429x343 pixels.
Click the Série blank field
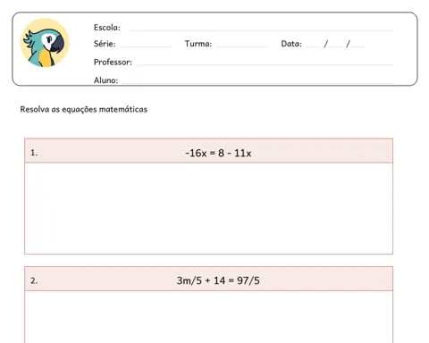pyautogui.click(x=146, y=46)
